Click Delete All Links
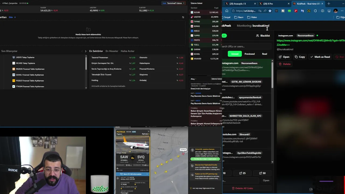 [x=242, y=188]
